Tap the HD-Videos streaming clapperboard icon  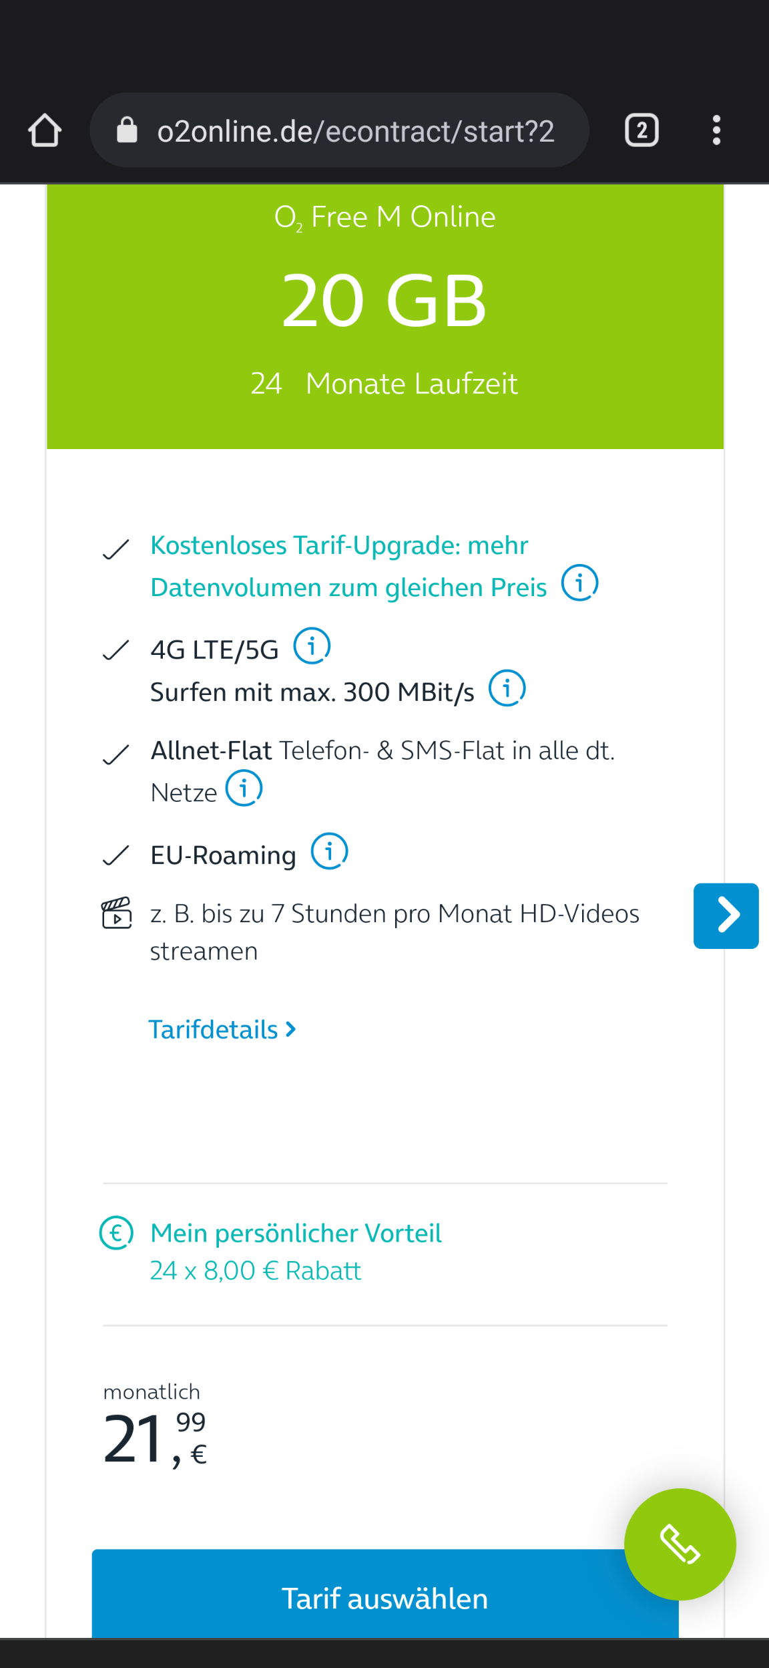117,913
